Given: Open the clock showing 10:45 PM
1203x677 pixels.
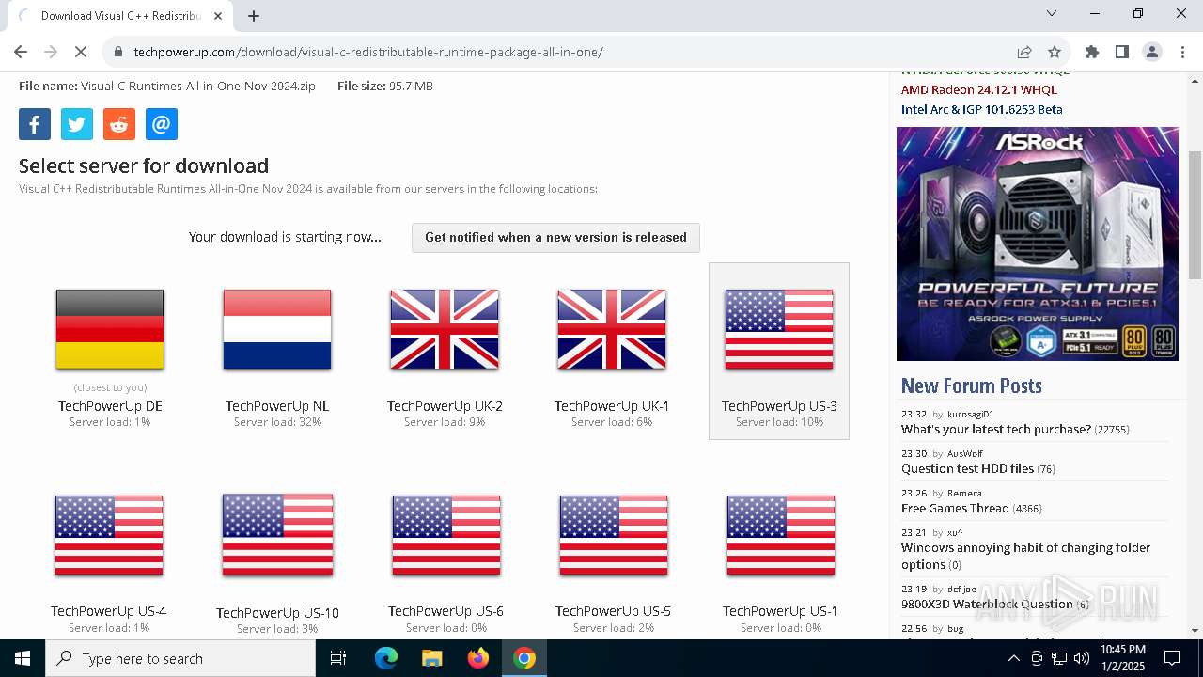Looking at the screenshot, I should [1122, 658].
